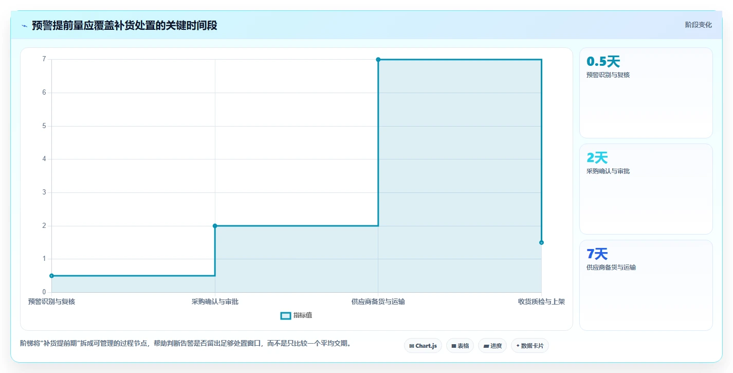
Task: Click 预警识别与复核 card label
Action: coord(608,75)
